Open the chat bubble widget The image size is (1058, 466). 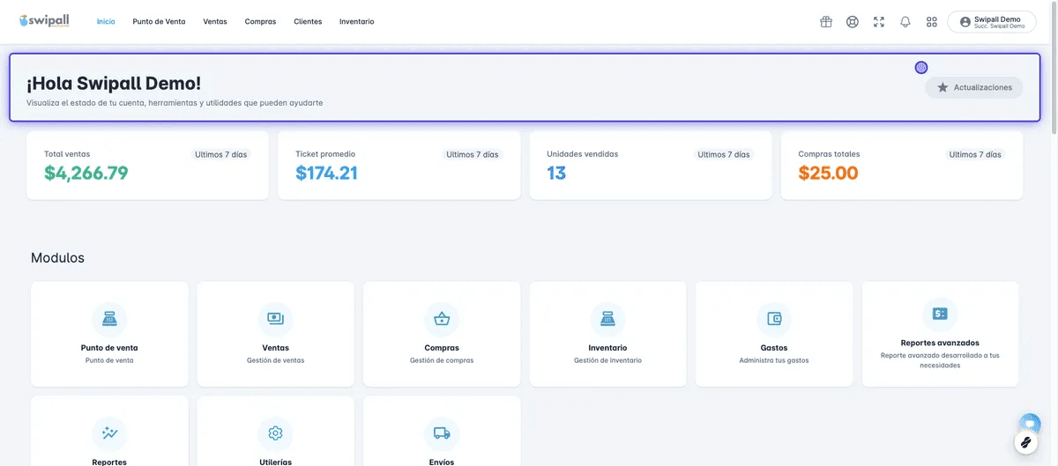1029,424
